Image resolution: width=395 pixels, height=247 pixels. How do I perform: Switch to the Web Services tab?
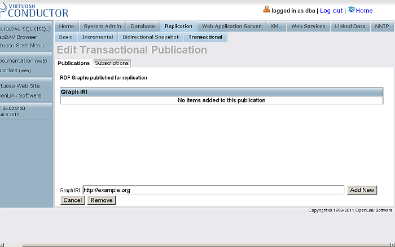tap(308, 27)
